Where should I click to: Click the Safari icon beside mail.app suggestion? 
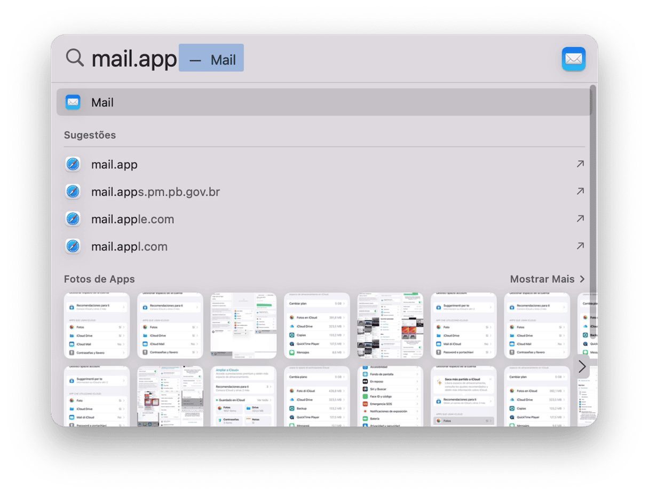73,164
